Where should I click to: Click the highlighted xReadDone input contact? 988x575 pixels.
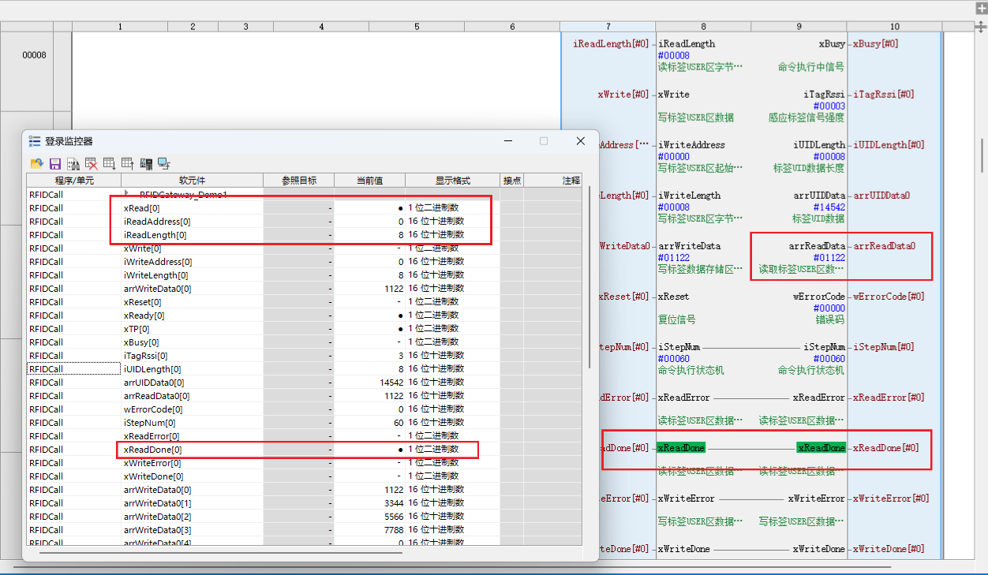[680, 448]
